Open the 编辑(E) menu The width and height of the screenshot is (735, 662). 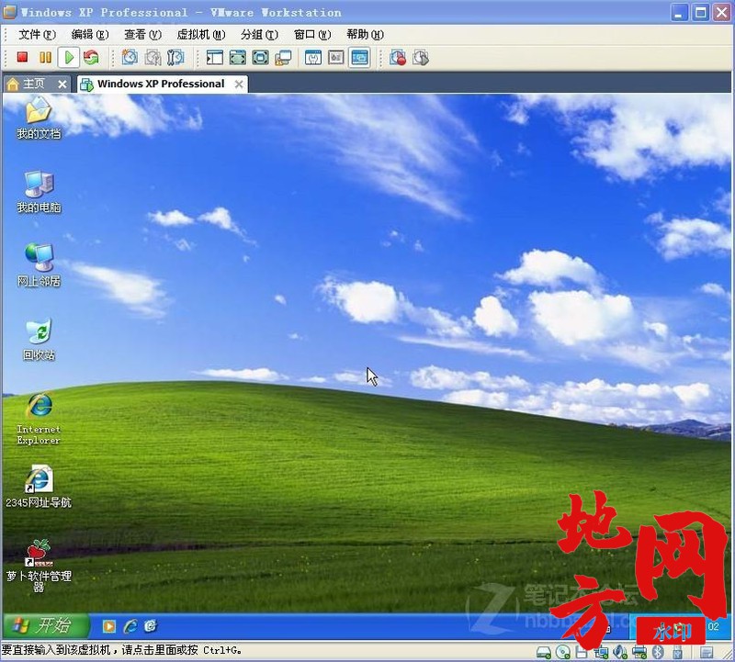90,35
